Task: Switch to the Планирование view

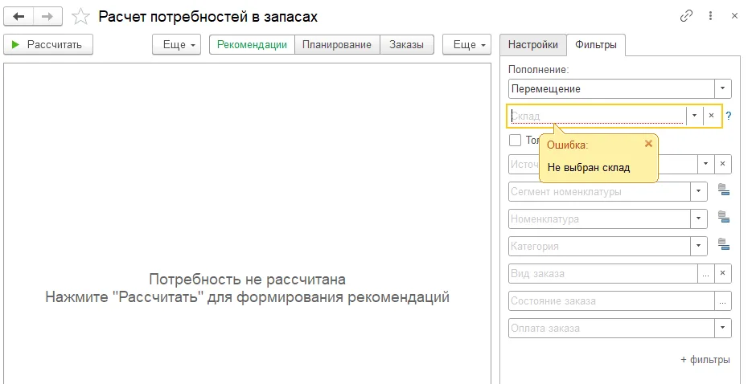Action: pos(337,44)
